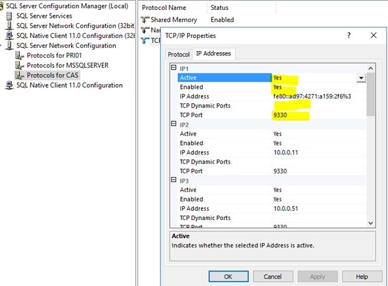Click the Cancel button
The image size is (388, 286).
point(273,276)
